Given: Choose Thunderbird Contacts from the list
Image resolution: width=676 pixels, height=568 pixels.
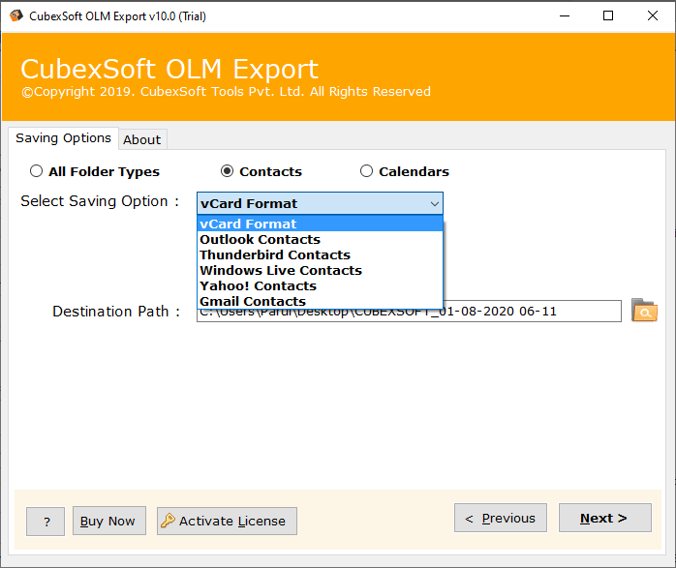Looking at the screenshot, I should click(320, 254).
